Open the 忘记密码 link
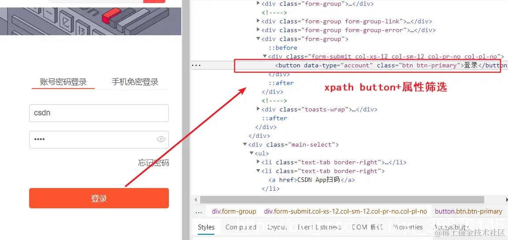Viewport: 508px width, 240px height. [x=153, y=162]
